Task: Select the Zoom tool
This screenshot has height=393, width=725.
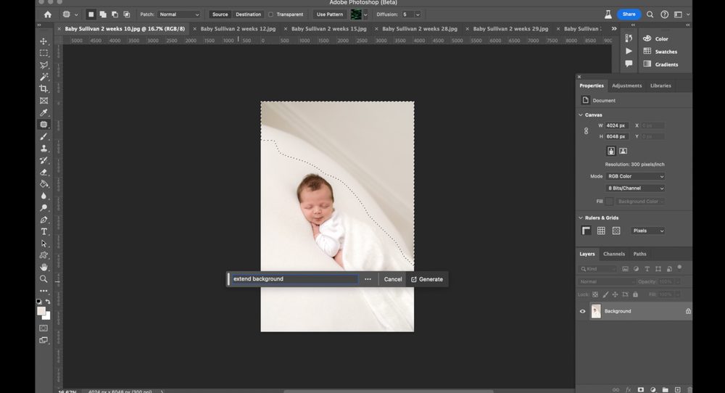Action: (43, 279)
